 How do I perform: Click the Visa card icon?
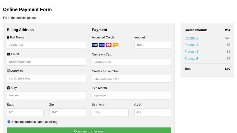[x=95, y=45]
